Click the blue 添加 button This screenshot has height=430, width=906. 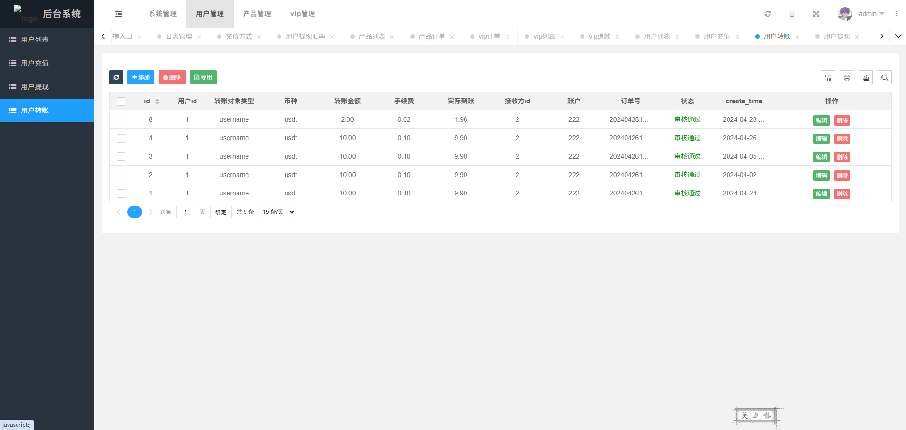tap(141, 77)
